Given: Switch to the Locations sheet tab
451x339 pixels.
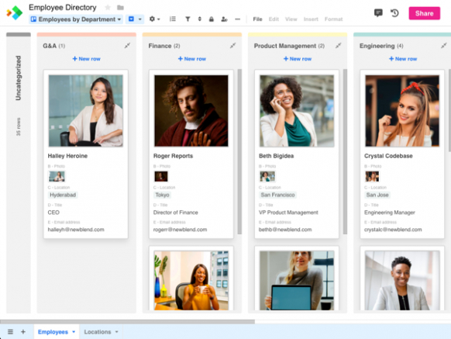Looking at the screenshot, I should [98, 332].
